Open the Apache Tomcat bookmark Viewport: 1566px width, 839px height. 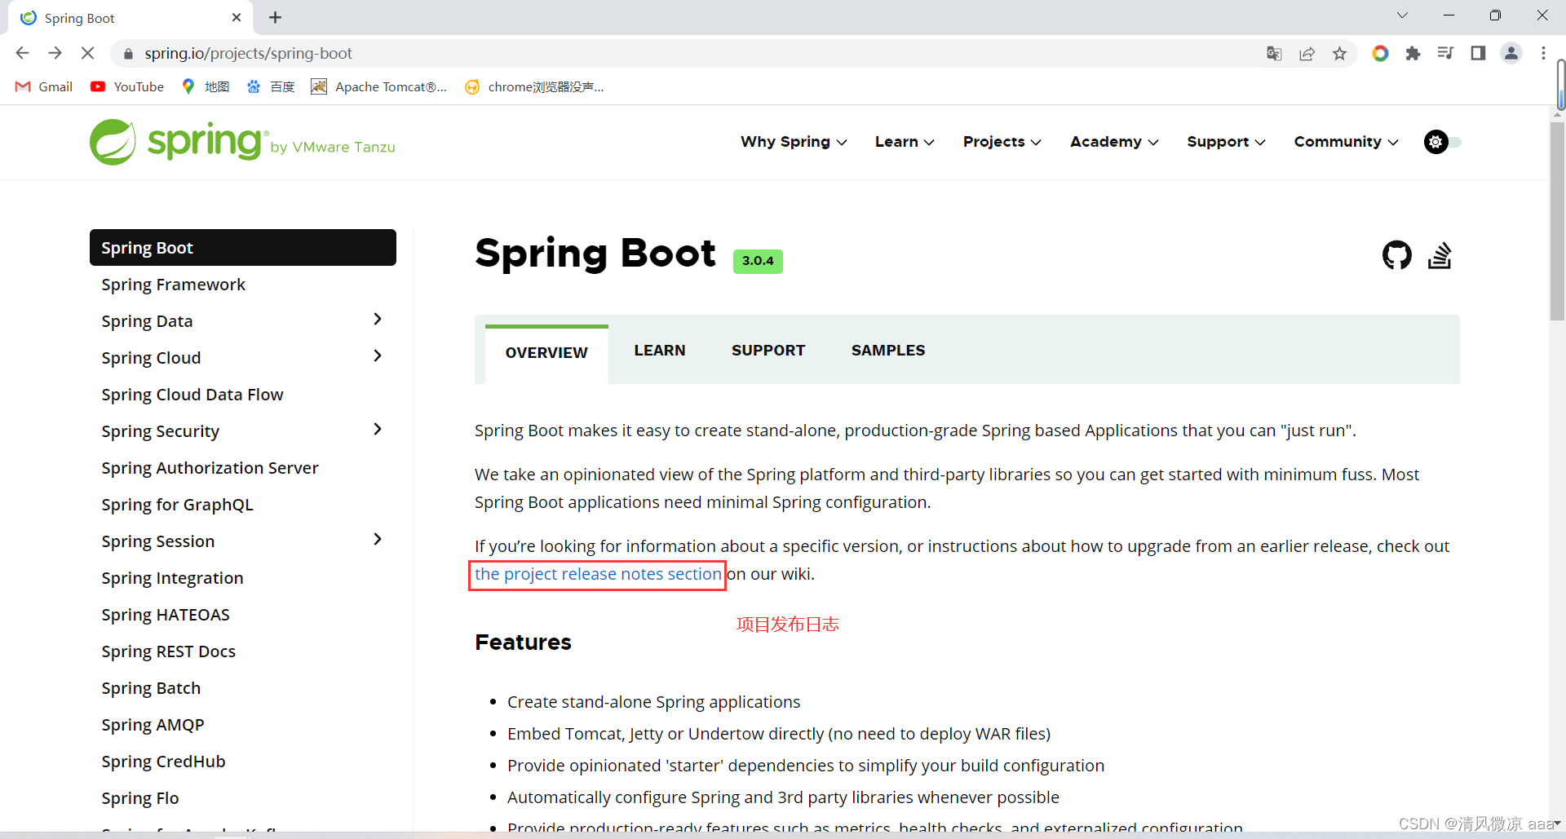tap(379, 86)
